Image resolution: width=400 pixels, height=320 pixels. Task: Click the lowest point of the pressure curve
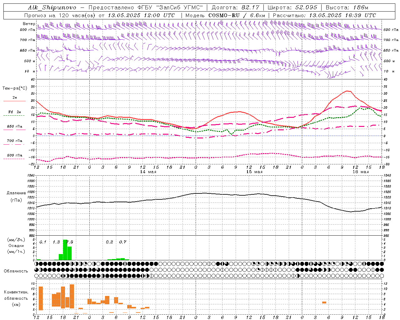point(351,212)
